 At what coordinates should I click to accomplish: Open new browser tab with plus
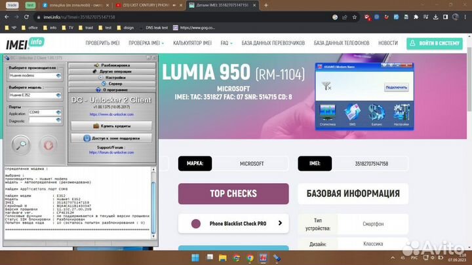(266, 5)
